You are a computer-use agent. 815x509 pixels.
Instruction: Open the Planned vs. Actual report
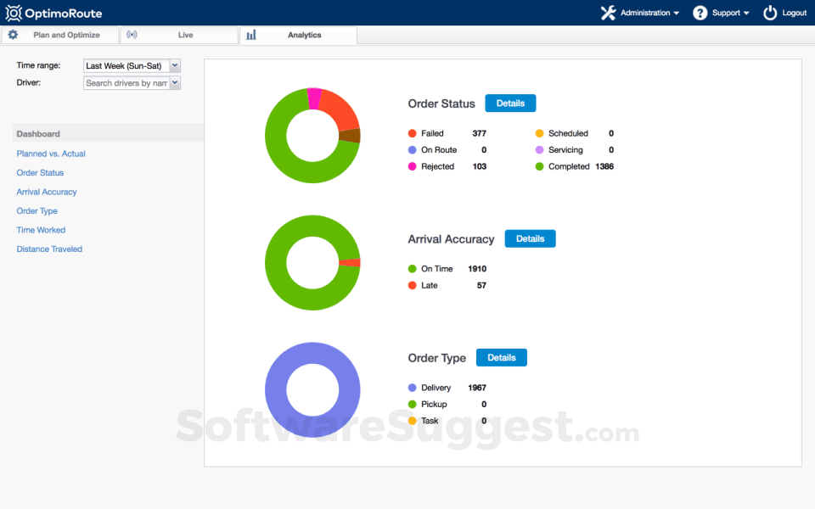tap(52, 154)
